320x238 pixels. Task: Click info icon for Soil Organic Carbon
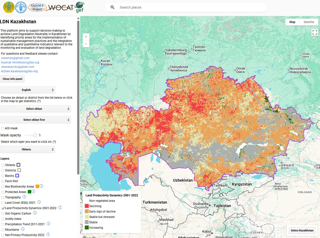[x=35, y=213]
